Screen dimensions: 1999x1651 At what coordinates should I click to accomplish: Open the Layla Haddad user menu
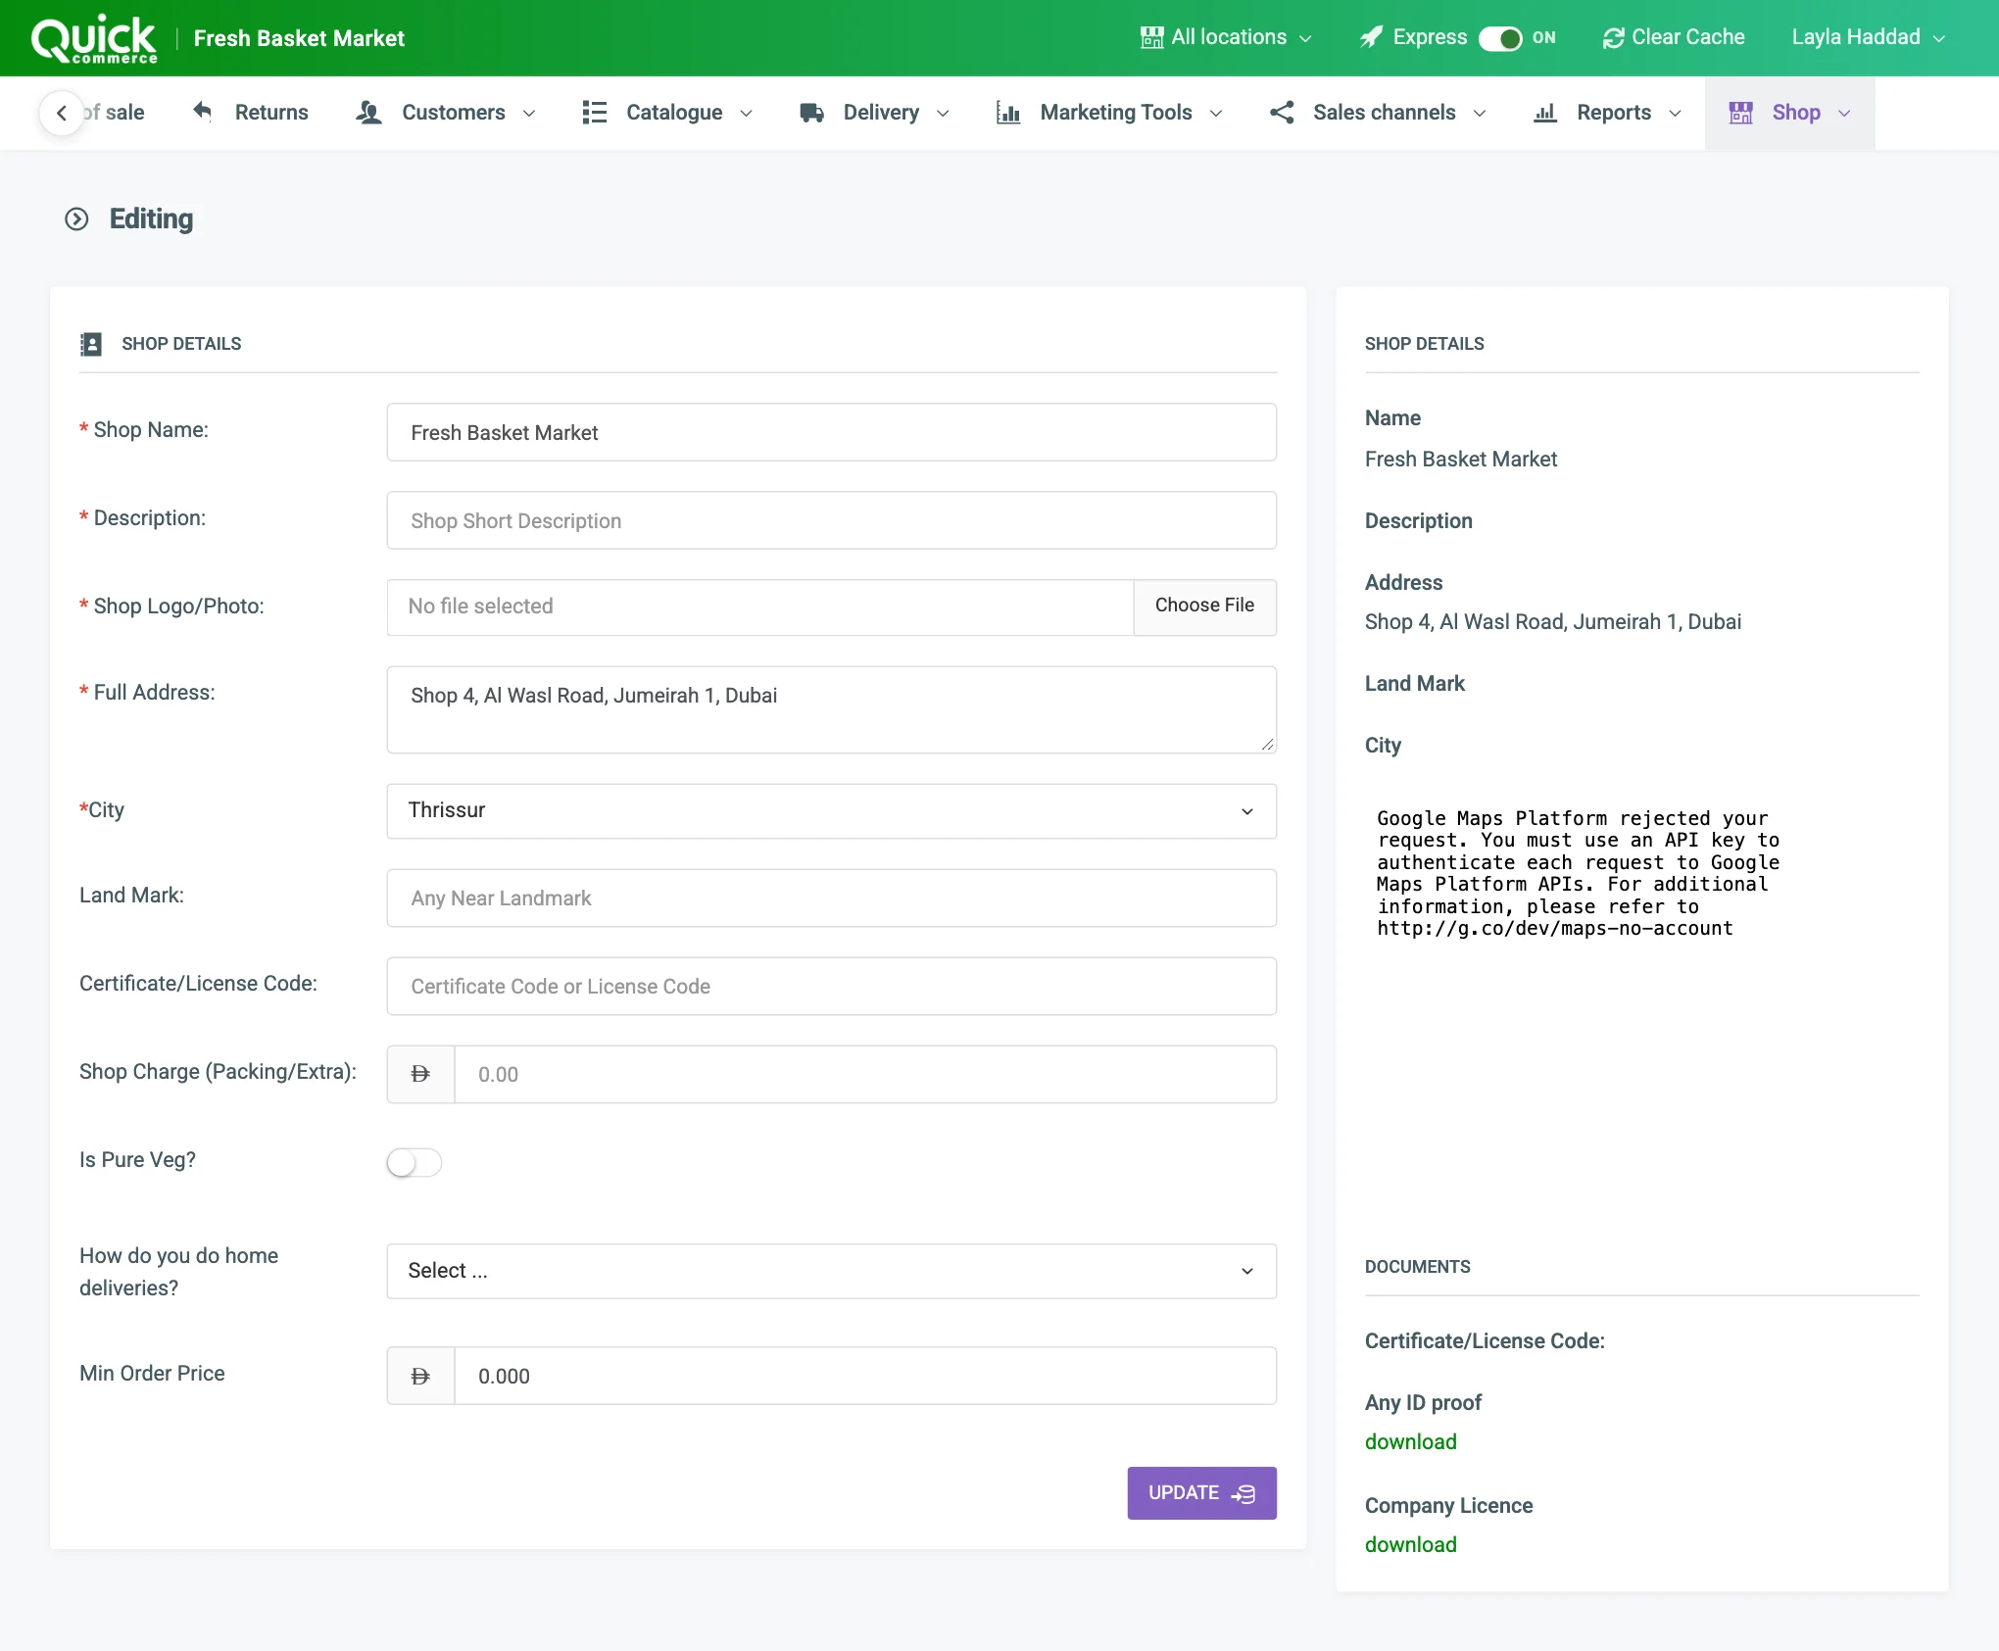point(1869,37)
